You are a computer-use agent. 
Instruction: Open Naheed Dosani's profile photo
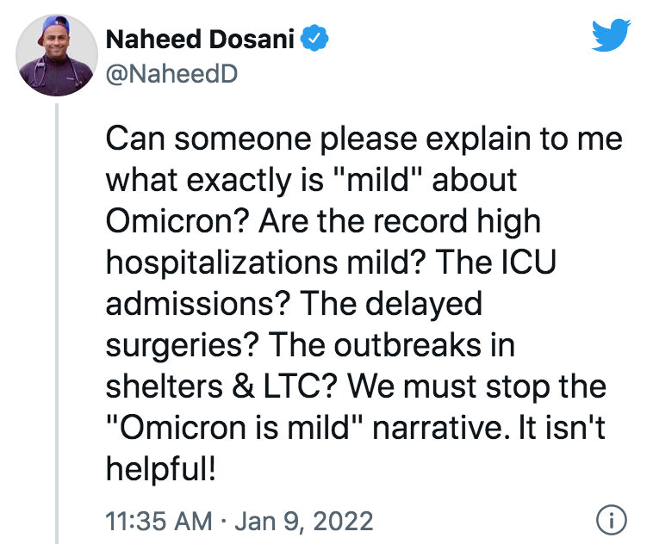(57, 55)
